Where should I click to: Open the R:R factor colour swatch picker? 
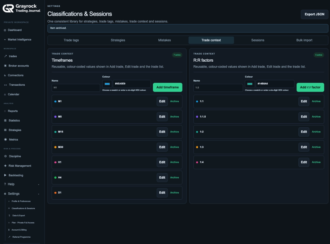point(250,84)
